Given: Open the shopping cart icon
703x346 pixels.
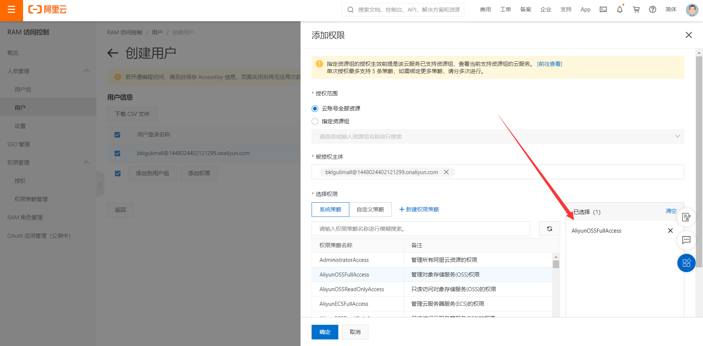Looking at the screenshot, I should click(636, 10).
